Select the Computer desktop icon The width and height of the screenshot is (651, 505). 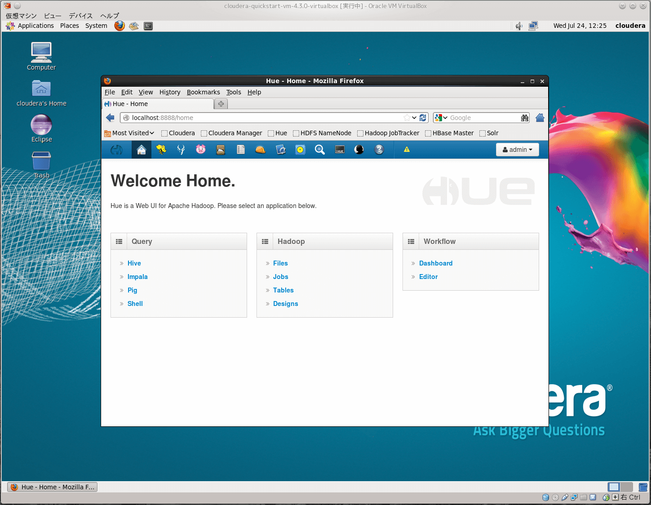point(41,57)
